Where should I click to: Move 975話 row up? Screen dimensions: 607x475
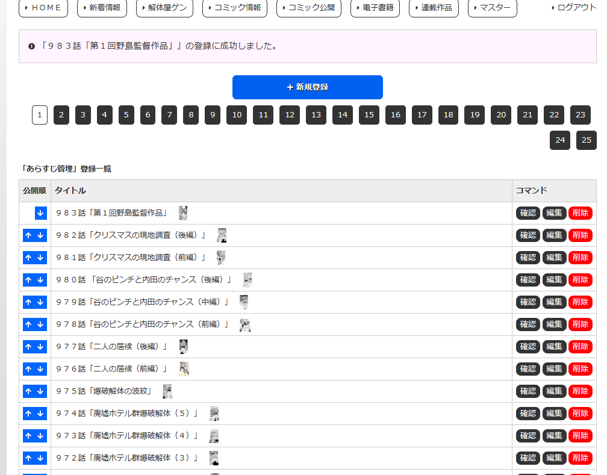click(x=29, y=391)
